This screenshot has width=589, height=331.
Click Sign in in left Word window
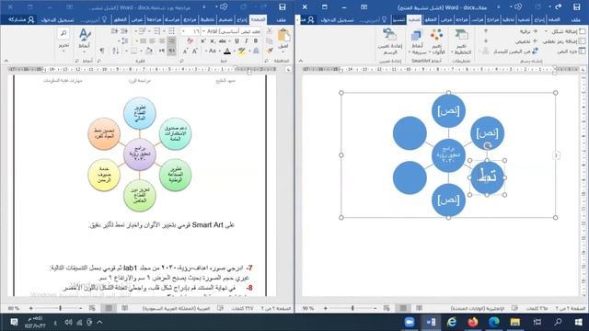pos(57,19)
